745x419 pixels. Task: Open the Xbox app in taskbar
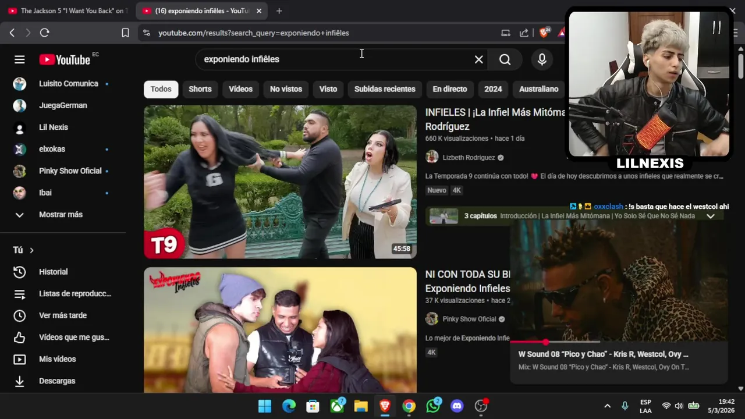click(x=337, y=406)
